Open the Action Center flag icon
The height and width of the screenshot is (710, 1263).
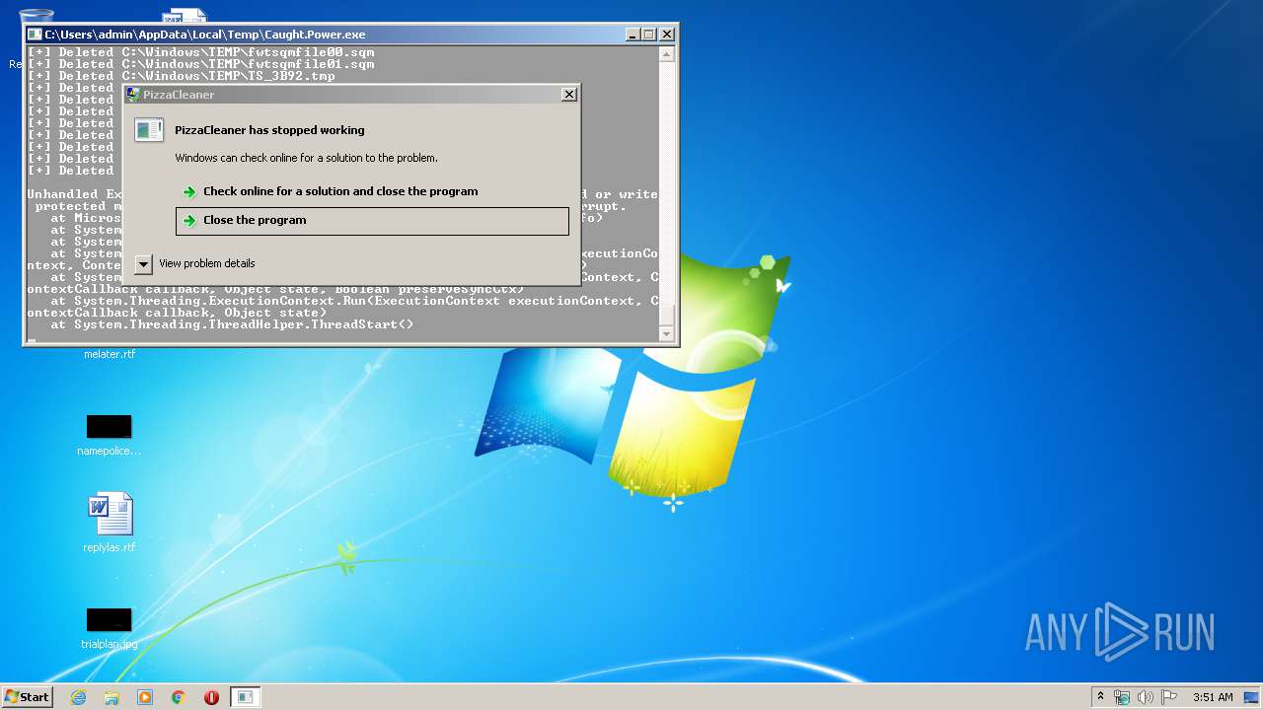coord(1169,697)
